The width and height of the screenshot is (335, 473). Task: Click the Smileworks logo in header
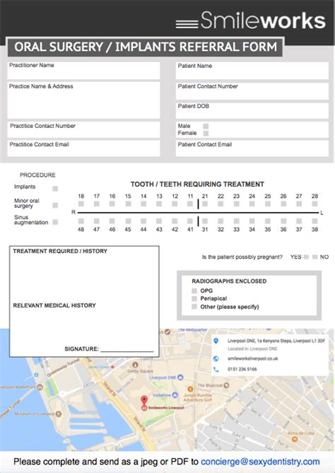(x=251, y=21)
